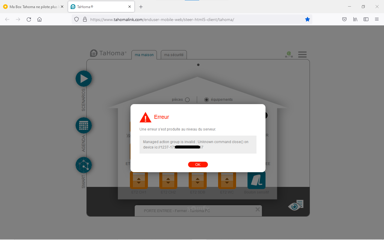Switch to the ma maison tab
Image resolution: width=384 pixels, height=240 pixels.
pos(144,55)
